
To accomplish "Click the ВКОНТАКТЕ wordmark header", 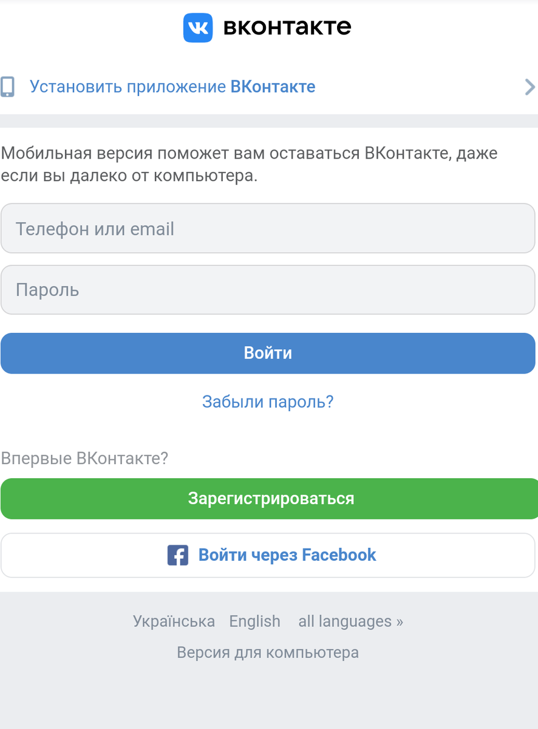I will pyautogui.click(x=288, y=26).
